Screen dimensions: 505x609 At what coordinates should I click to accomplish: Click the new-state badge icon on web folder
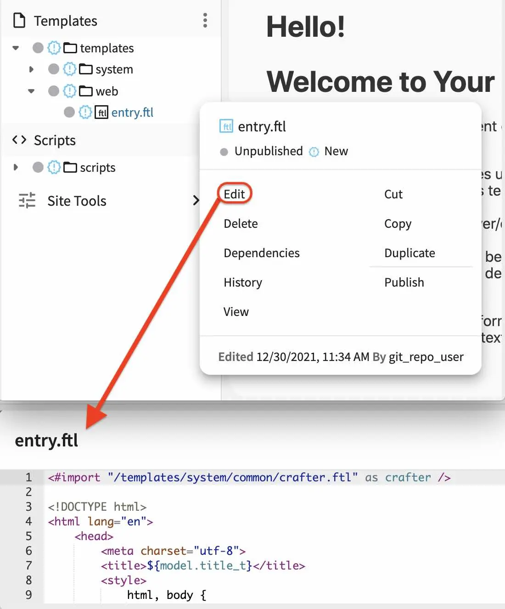tap(70, 91)
